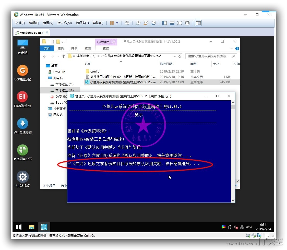Click the thumbnail bar view icon
Viewport: 287px width, 250px height.
pyautogui.click(x=172, y=23)
